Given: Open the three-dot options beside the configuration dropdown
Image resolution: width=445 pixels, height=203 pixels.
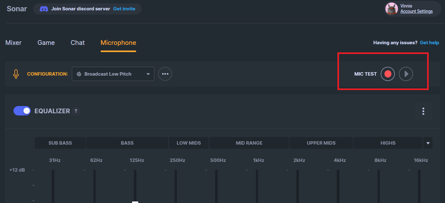Looking at the screenshot, I should pos(165,74).
